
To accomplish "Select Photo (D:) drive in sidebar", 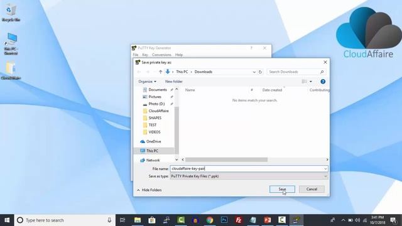I will point(156,104).
